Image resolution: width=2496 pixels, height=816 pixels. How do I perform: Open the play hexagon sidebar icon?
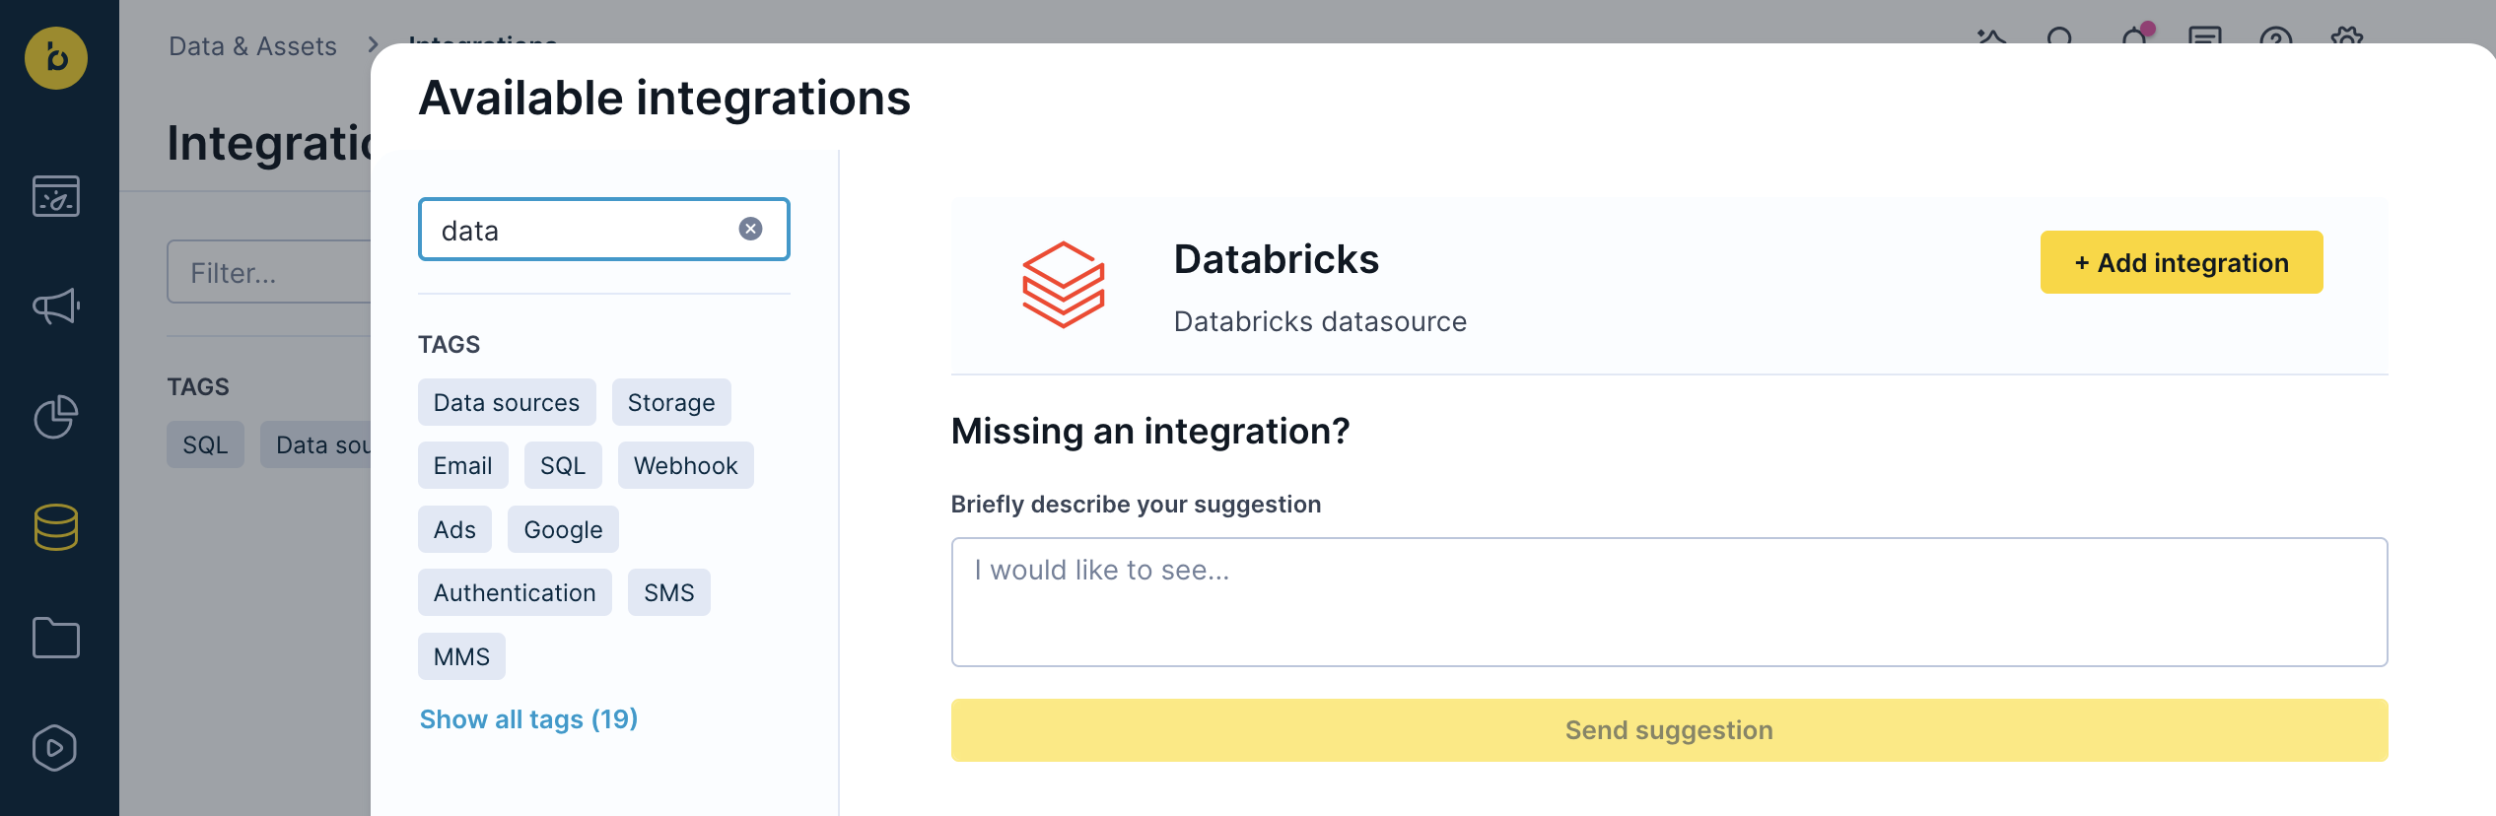pos(56,748)
